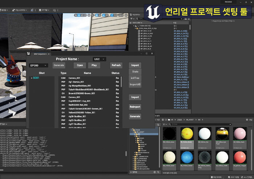Click the folder tree search magnifier icon
The image size is (254, 179).
tap(158, 125)
